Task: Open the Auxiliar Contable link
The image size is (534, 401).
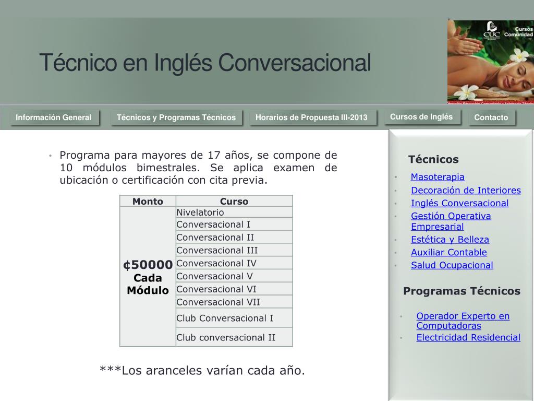Action: (x=448, y=252)
